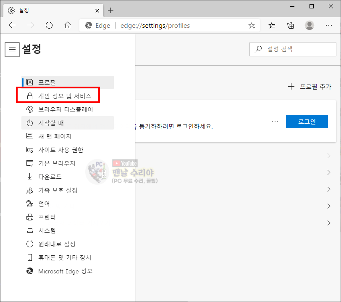Click the 설정 검색 search box
Screen dimensions: 341x302
(x=293, y=49)
